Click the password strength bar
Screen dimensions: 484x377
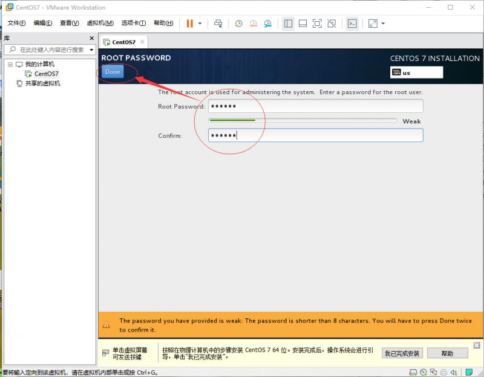click(302, 120)
